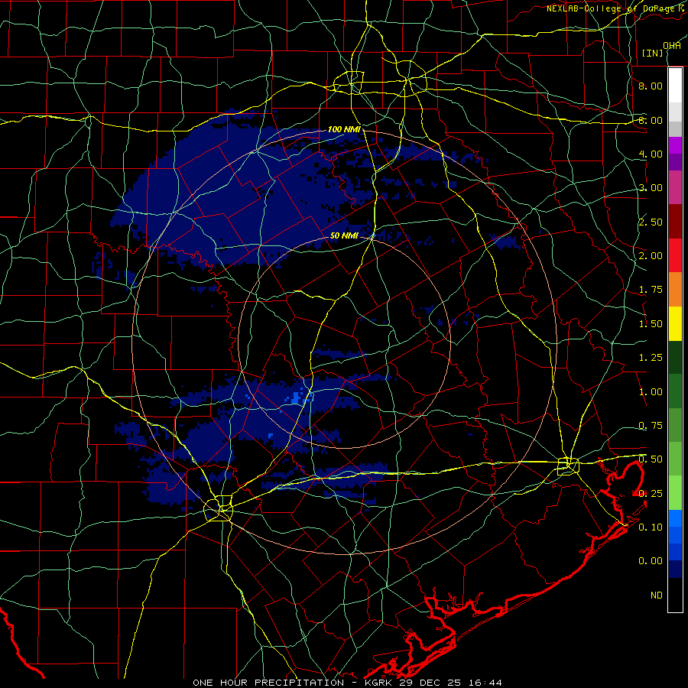Select the dark red legend swatch
688x688 pixels.
pyautogui.click(x=675, y=222)
